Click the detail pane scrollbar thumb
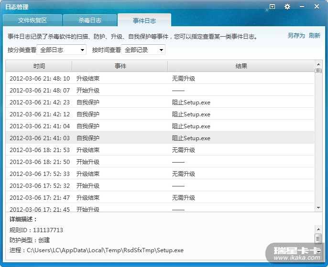The image size is (328, 267). click(x=318, y=239)
